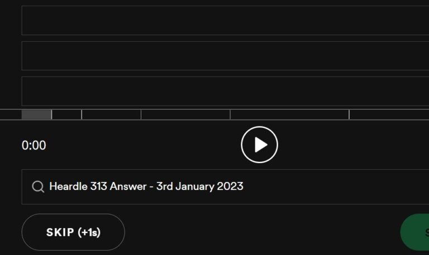Select the empty guess row just above progress bar
The width and height of the screenshot is (429, 255).
pyautogui.click(x=225, y=91)
